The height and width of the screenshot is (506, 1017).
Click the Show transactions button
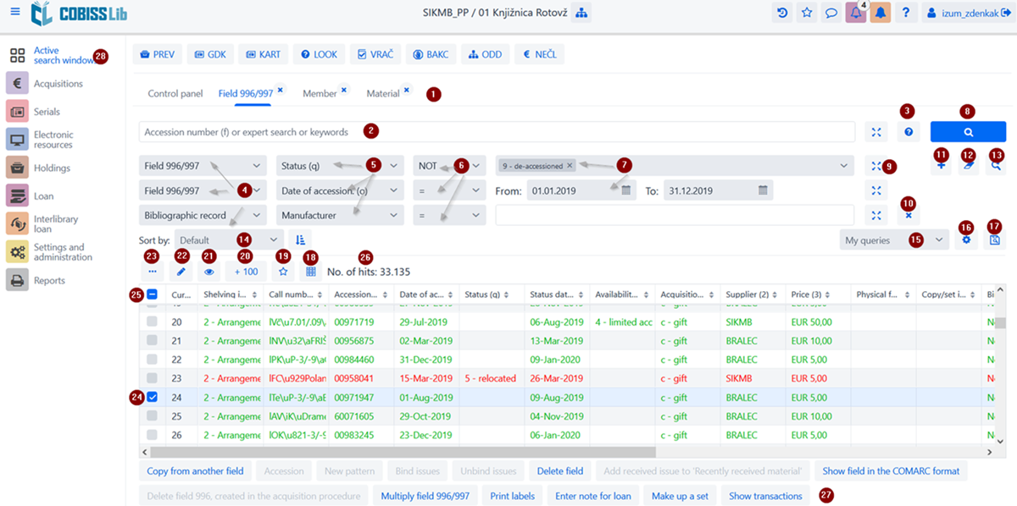(x=764, y=496)
